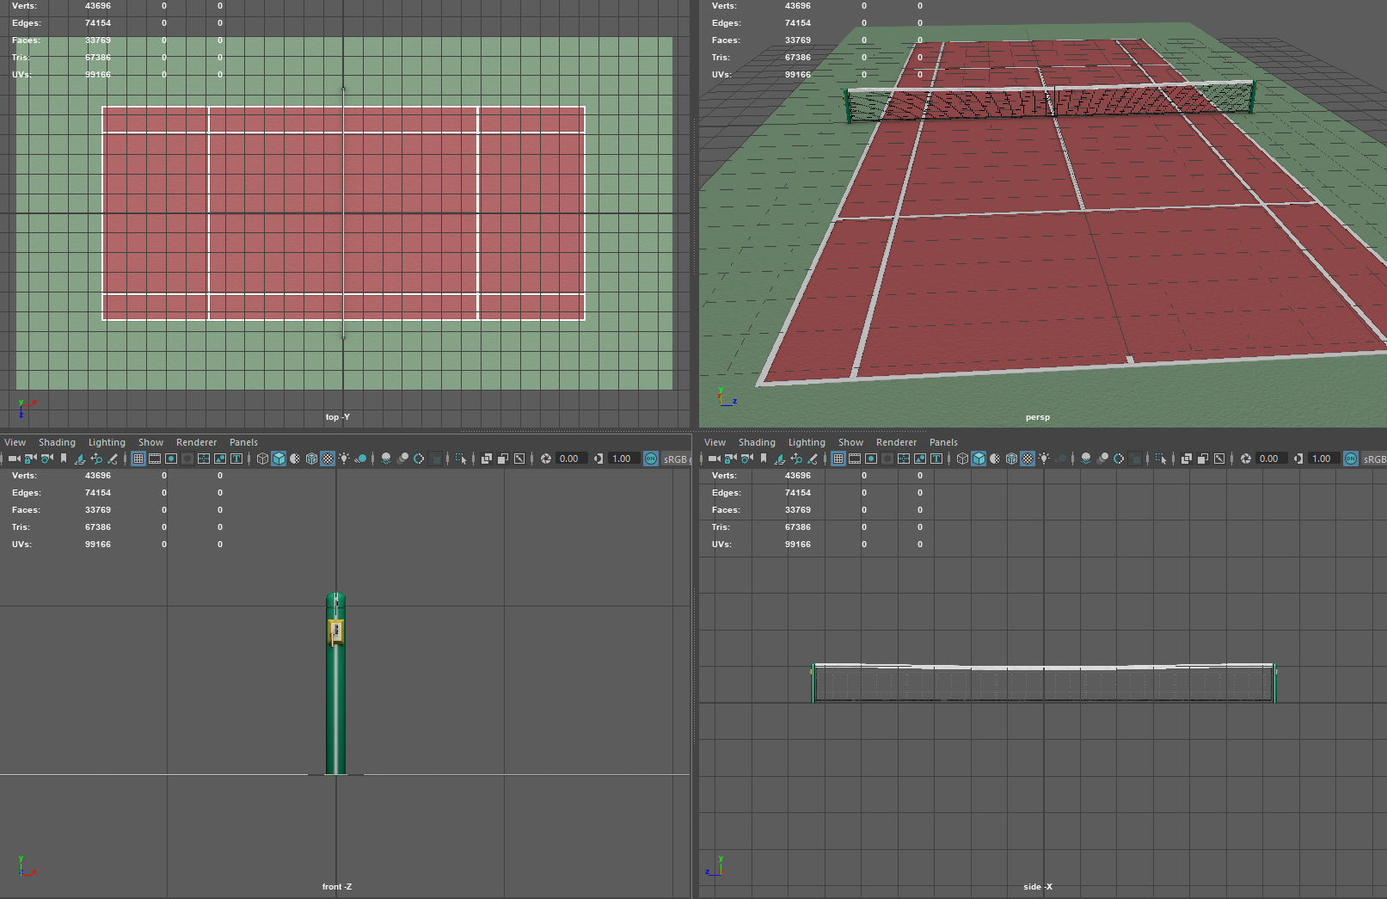Click the gamma value field in the side viewport
Image resolution: width=1387 pixels, height=899 pixels.
pos(1321,459)
